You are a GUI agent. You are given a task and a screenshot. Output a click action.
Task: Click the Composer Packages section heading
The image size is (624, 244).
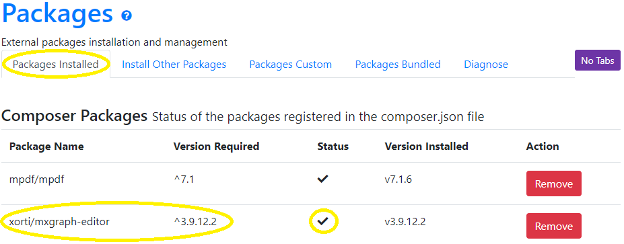point(75,116)
